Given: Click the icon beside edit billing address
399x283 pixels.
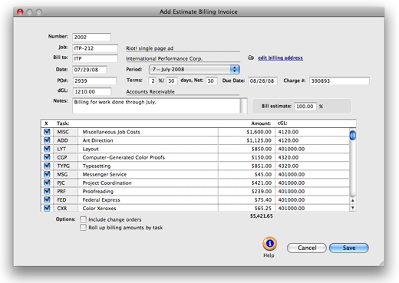Looking at the screenshot, I should pyautogui.click(x=251, y=58).
